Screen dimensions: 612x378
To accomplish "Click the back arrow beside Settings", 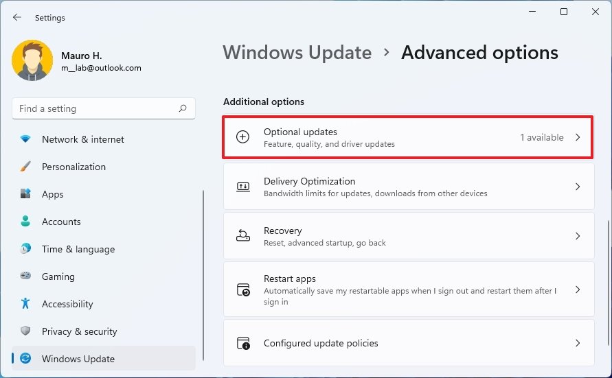I will pos(16,17).
